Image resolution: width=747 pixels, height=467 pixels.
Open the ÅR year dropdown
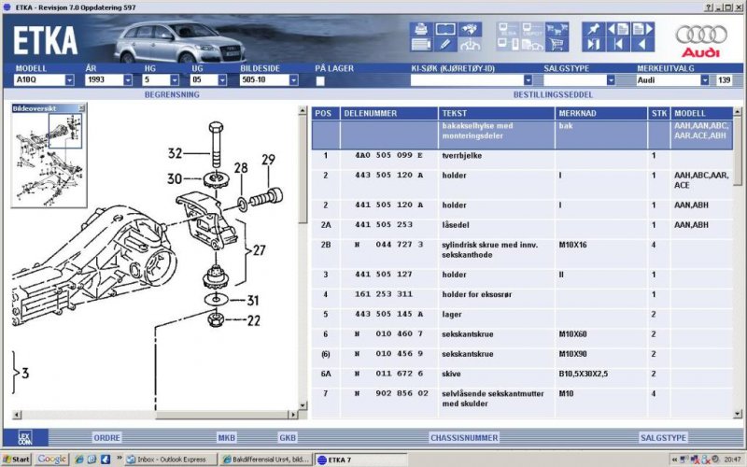(127, 80)
